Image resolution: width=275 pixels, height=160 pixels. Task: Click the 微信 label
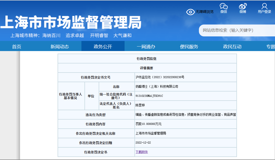[224, 12]
